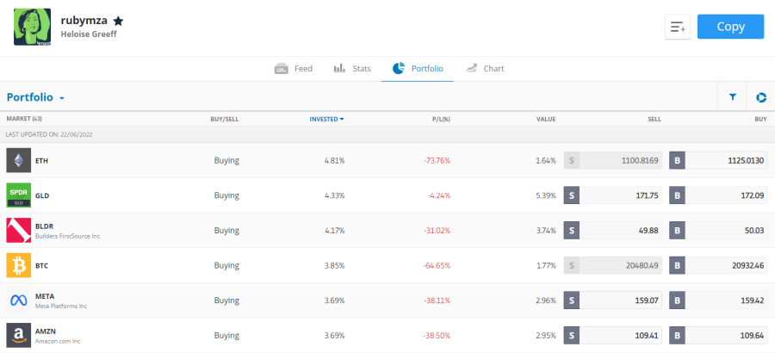Expand the Portfolio dropdown arrow
The image size is (775, 353).
click(62, 99)
